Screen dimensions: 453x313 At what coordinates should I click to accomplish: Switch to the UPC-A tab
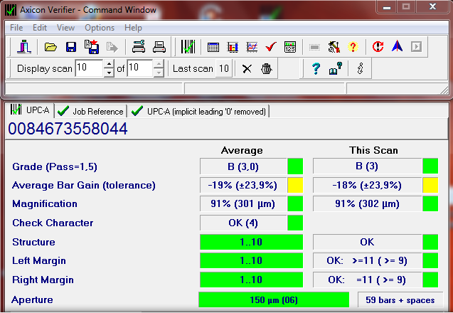tap(30, 110)
